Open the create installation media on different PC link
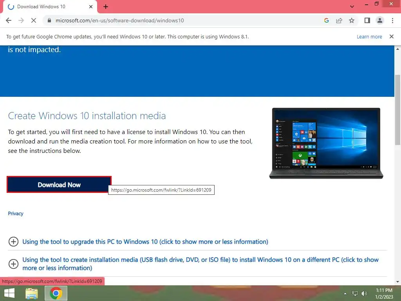 pos(200,264)
